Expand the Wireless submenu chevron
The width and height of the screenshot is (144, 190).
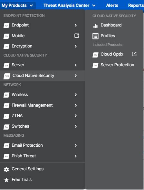76,95
